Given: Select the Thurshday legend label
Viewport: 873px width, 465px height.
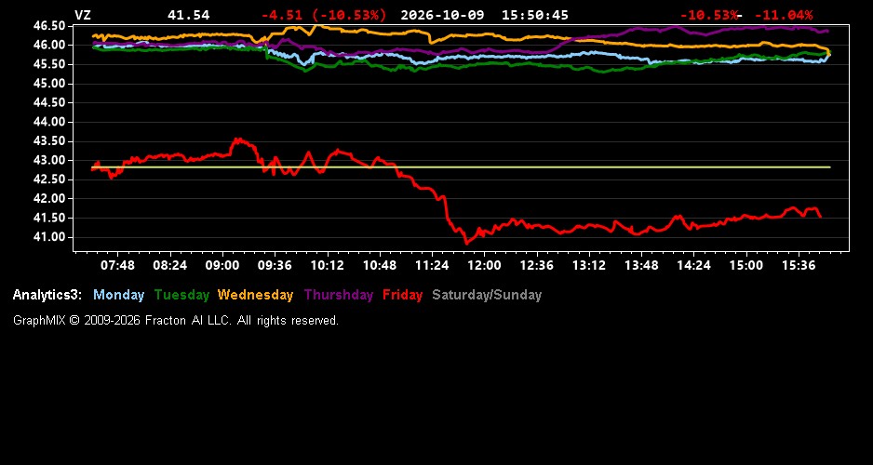Looking at the screenshot, I should [x=339, y=296].
